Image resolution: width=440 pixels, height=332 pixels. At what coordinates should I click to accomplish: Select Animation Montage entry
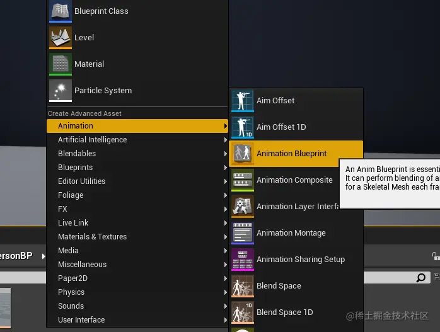pyautogui.click(x=296, y=233)
